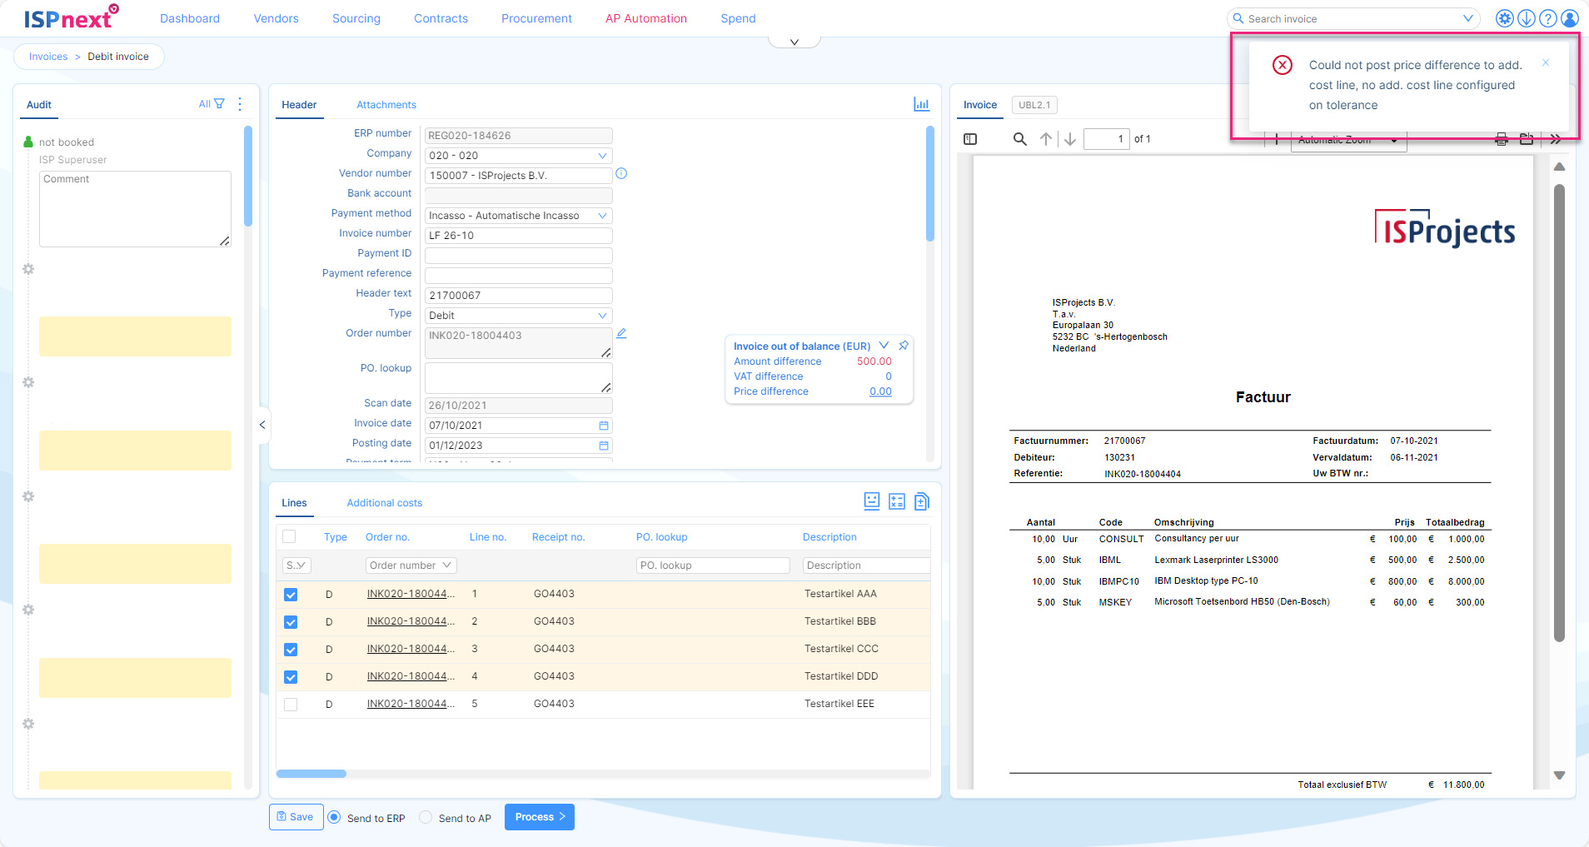Open the Audit filter funnel icon

pos(220,104)
